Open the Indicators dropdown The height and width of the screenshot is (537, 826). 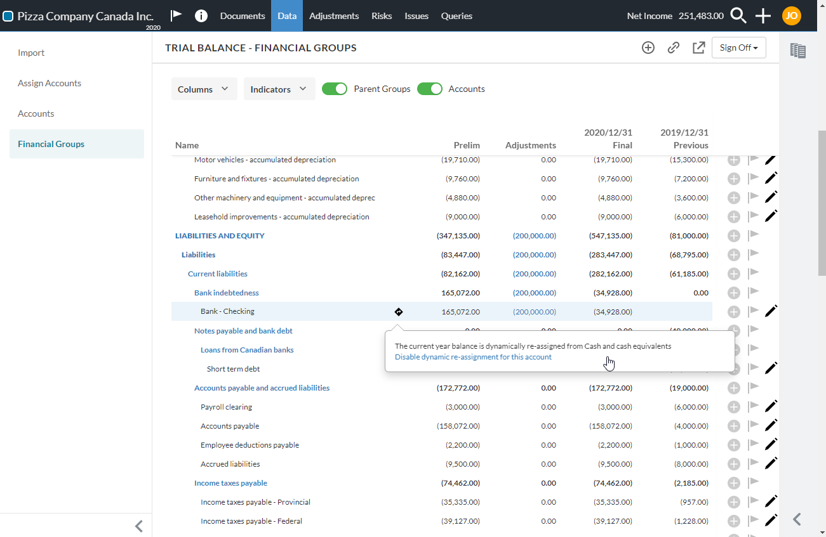pyautogui.click(x=279, y=89)
